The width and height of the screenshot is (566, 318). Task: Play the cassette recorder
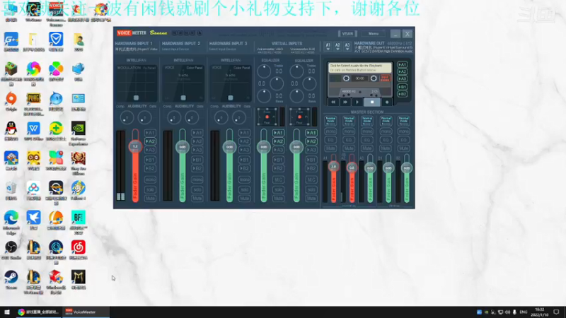coord(357,102)
